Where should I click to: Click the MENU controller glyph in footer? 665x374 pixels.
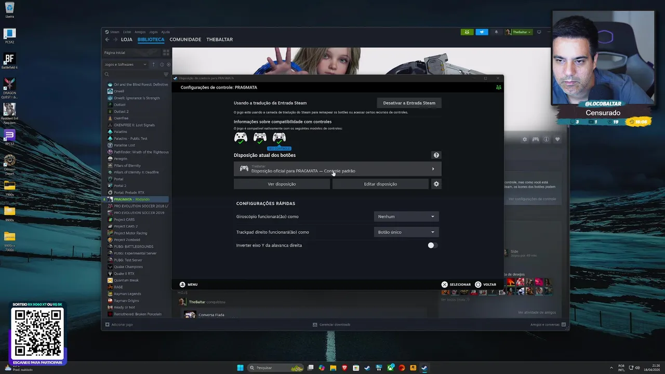182,284
